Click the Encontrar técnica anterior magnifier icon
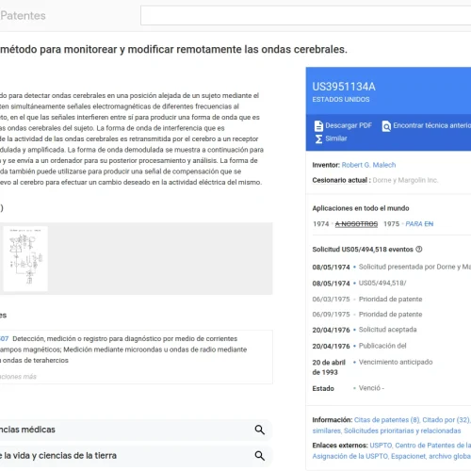This screenshot has height=471, width=471. click(386, 126)
